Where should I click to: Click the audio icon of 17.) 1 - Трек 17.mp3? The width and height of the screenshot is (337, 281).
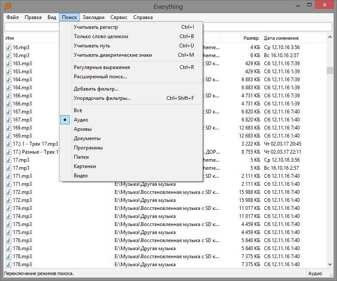click(x=8, y=143)
